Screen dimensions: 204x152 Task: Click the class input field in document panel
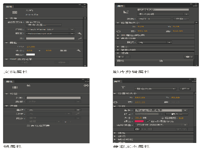[50, 39]
